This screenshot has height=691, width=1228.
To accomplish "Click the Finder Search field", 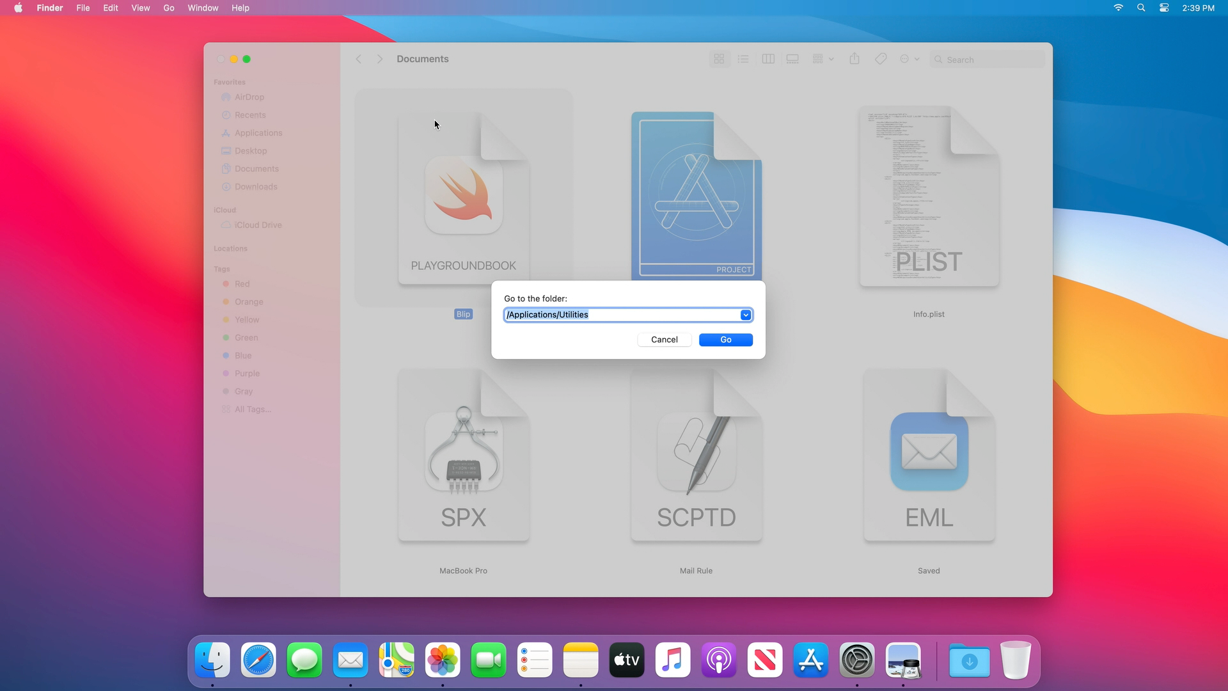I will click(987, 60).
